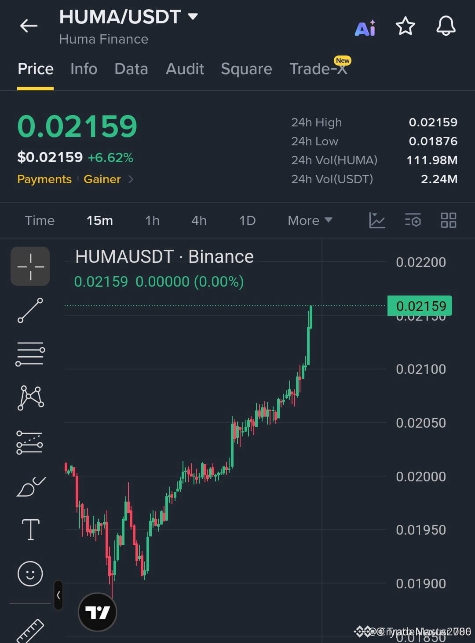Screen dimensions: 475x643
Task: Open the Audit tab
Action: click(185, 69)
